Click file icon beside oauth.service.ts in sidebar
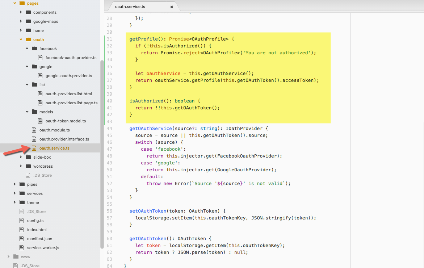This screenshot has height=268, width=424. pos(34,148)
